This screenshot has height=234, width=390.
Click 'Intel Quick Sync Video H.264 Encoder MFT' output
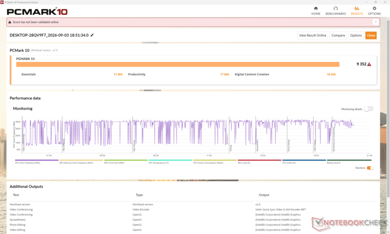click(x=281, y=210)
